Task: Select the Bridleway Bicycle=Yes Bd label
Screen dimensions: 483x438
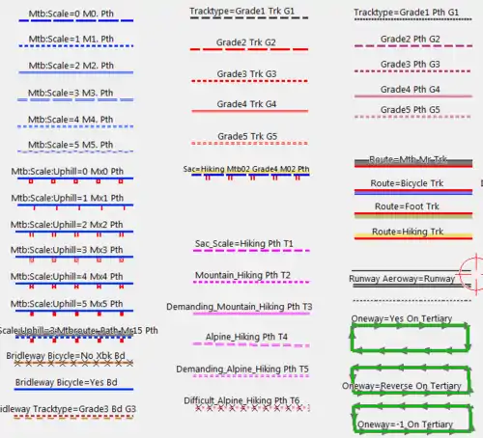Action: [x=66, y=382]
